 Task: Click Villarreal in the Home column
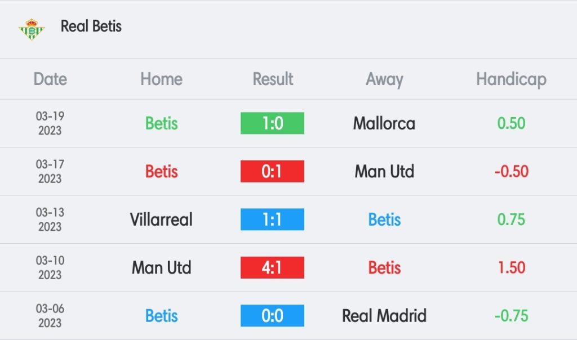coord(161,220)
